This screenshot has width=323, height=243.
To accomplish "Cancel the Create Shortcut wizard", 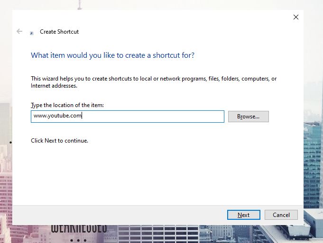I will (x=281, y=215).
